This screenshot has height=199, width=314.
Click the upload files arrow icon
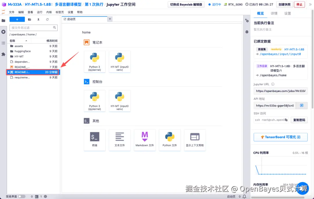click(38, 19)
